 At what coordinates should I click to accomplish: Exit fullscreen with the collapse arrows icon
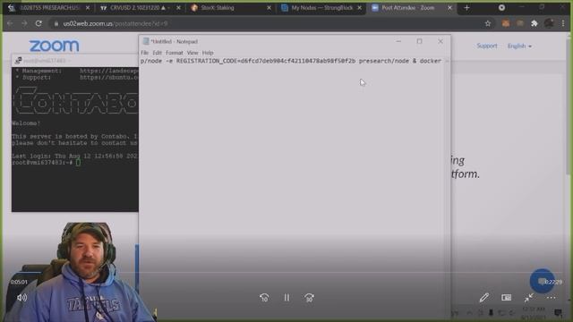529,298
